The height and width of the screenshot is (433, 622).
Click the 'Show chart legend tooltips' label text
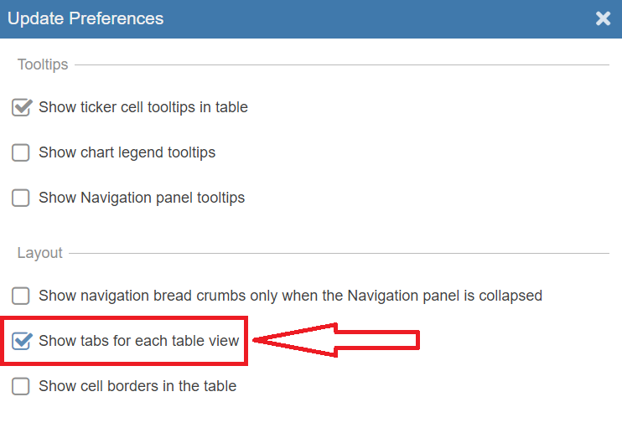pyautogui.click(x=127, y=152)
